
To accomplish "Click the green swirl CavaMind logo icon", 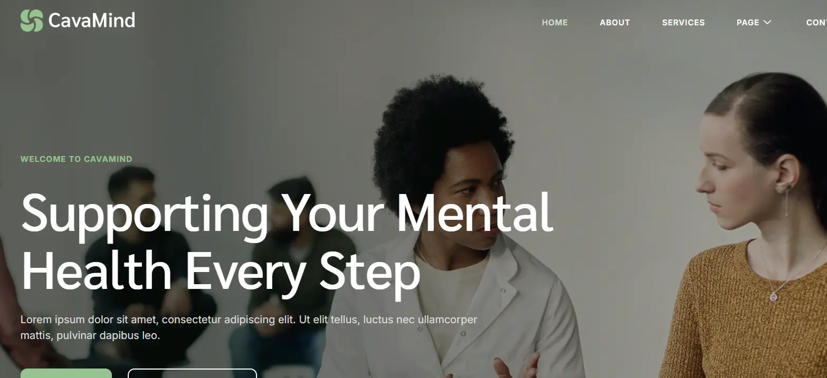I will [x=32, y=21].
